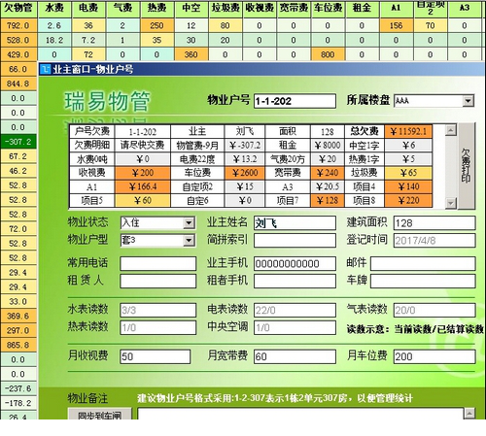The image size is (486, 436).
Task: Click the 月收视费 input field
Action: [x=156, y=356]
